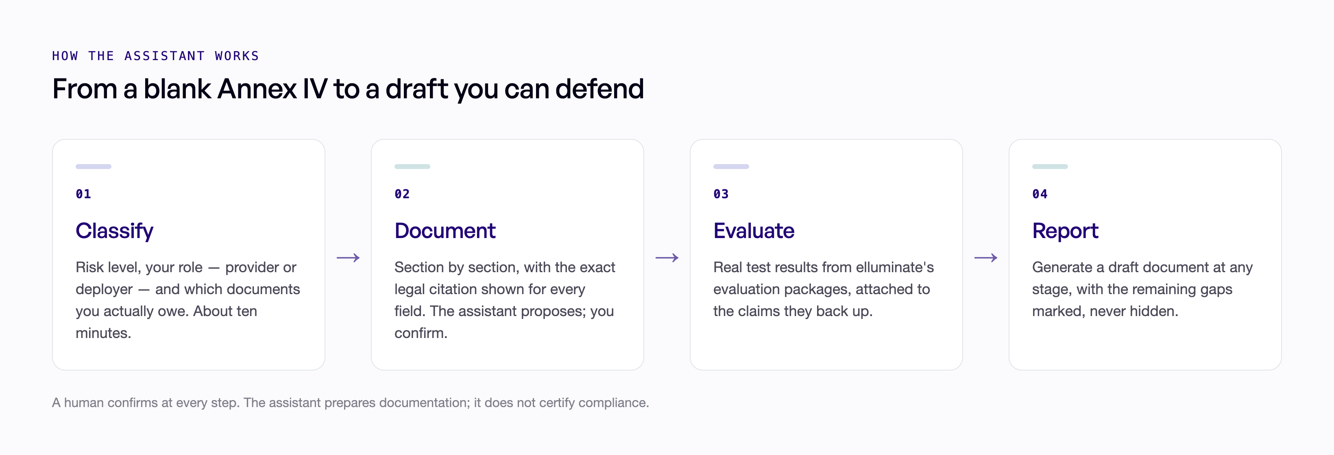Select the Evaluate step title
Image resolution: width=1334 pixels, height=455 pixels.
coord(754,231)
